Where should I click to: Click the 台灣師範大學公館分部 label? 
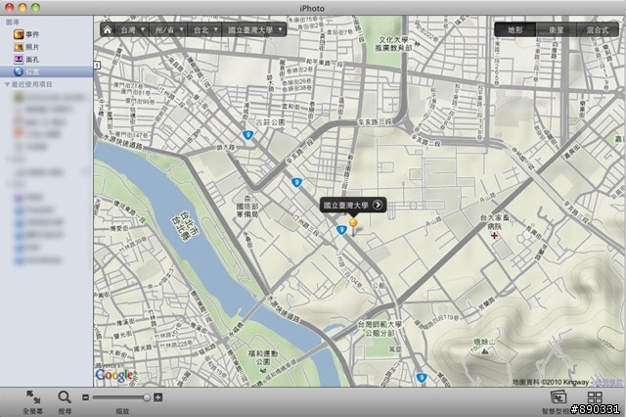pos(380,328)
